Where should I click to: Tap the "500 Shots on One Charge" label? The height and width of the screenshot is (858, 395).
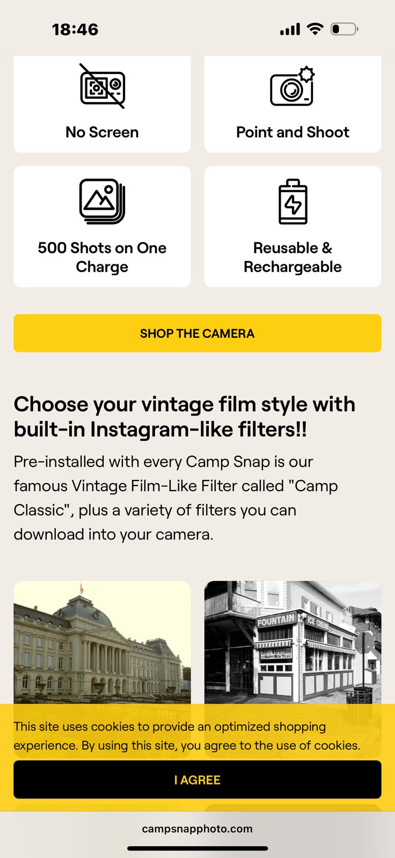[102, 257]
